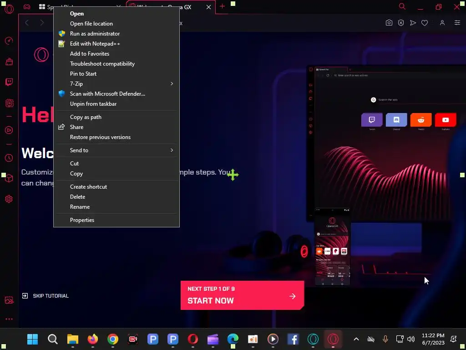Open Settings gear in sidebar
The width and height of the screenshot is (466, 350).
[x=9, y=199]
